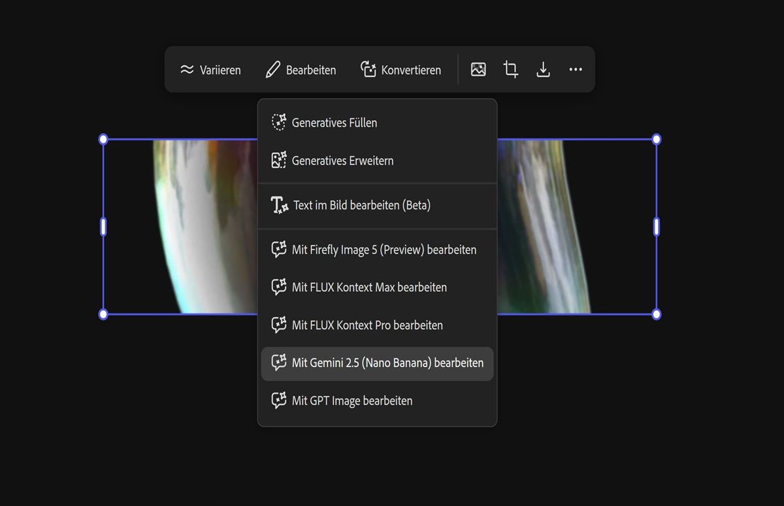The image size is (784, 506).
Task: Choose Generatives Erweitern from menu
Action: coord(377,161)
